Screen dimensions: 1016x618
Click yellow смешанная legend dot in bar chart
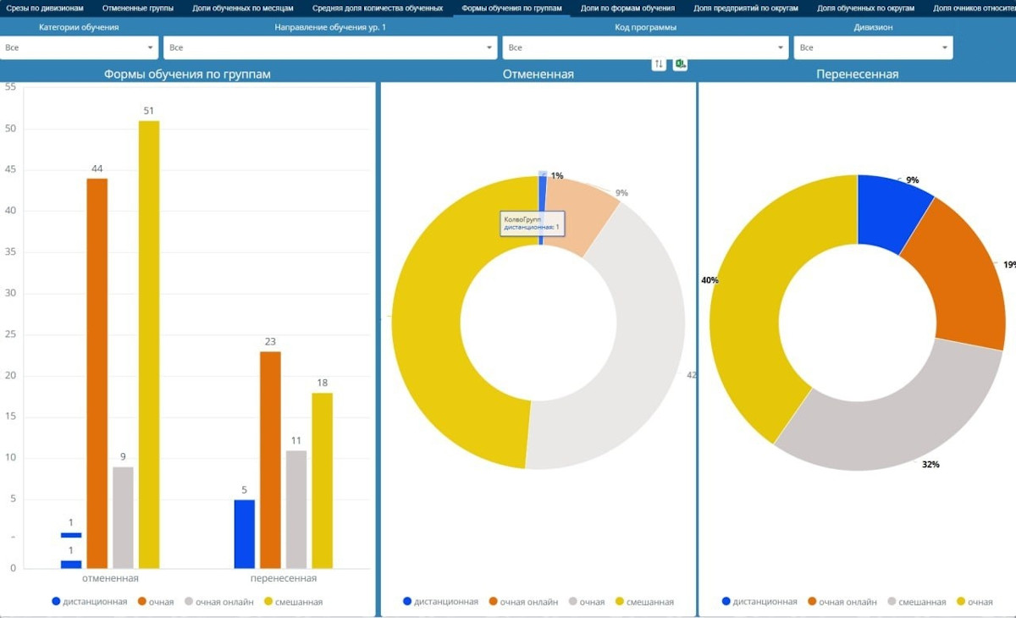(269, 601)
